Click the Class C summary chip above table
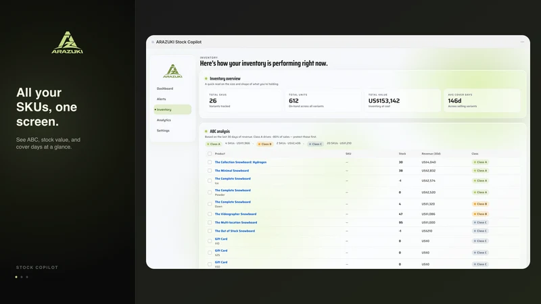The width and height of the screenshot is (541, 304). point(315,144)
